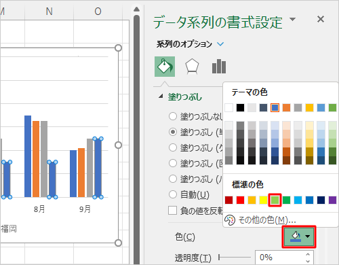Pick the light green standard color
The height and width of the screenshot is (265, 339).
(x=275, y=200)
